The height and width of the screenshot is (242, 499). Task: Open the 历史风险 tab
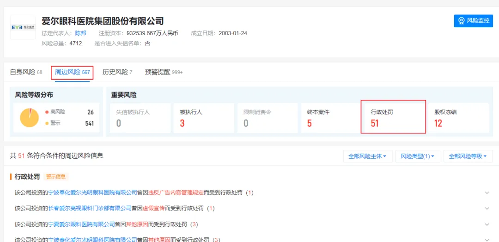(x=117, y=72)
